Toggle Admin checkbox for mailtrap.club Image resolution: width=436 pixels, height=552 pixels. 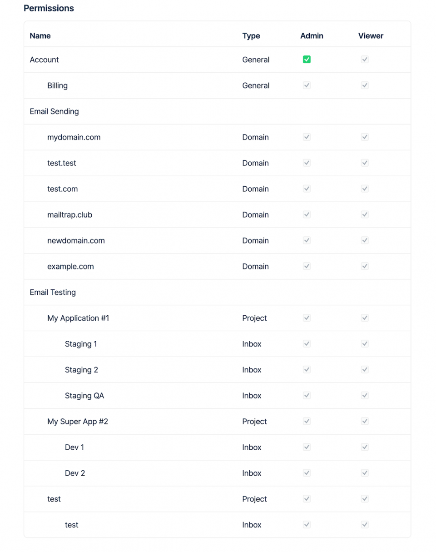click(307, 214)
